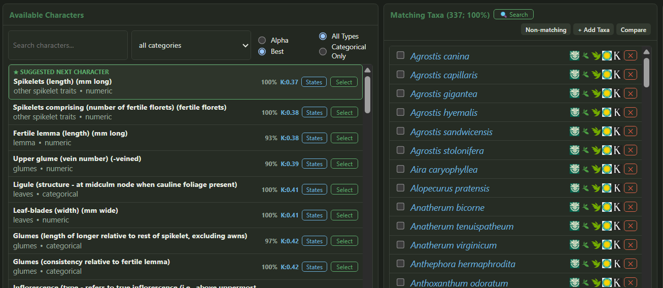Click the Search characters input field
The height and width of the screenshot is (288, 663).
(x=68, y=45)
